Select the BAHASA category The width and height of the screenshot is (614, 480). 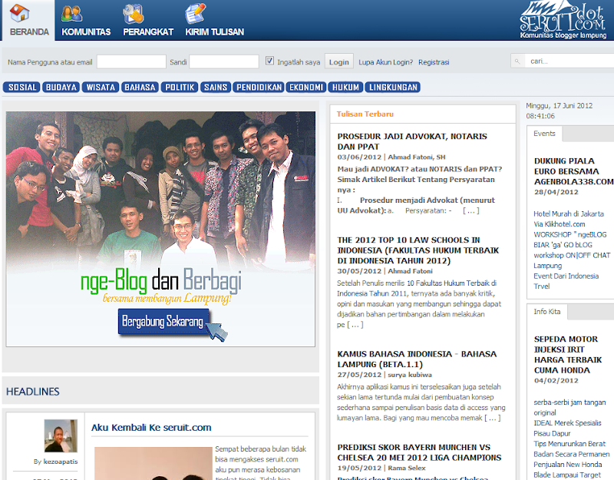140,87
